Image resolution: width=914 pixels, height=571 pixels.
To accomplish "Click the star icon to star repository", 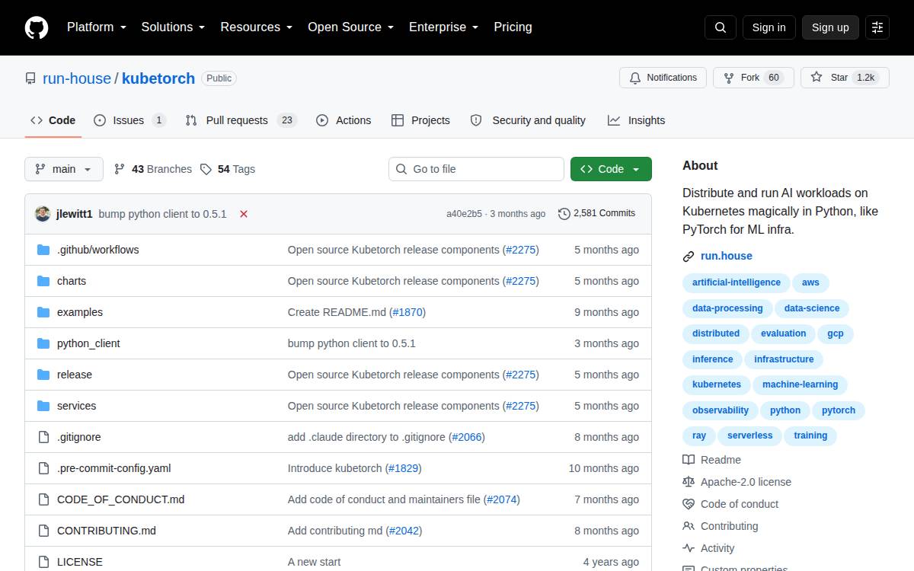I will 817,78.
